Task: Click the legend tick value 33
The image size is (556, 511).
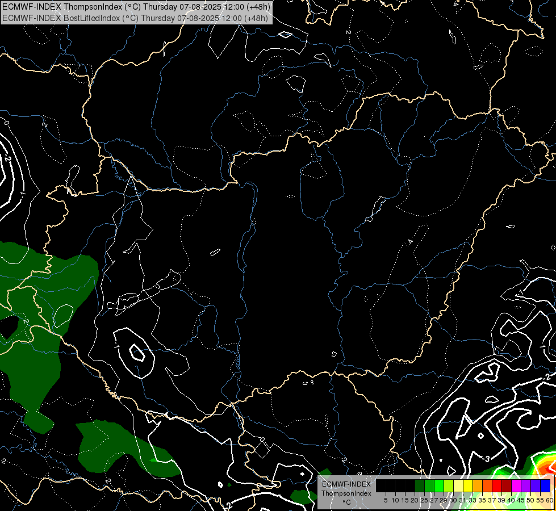Action: click(x=473, y=500)
